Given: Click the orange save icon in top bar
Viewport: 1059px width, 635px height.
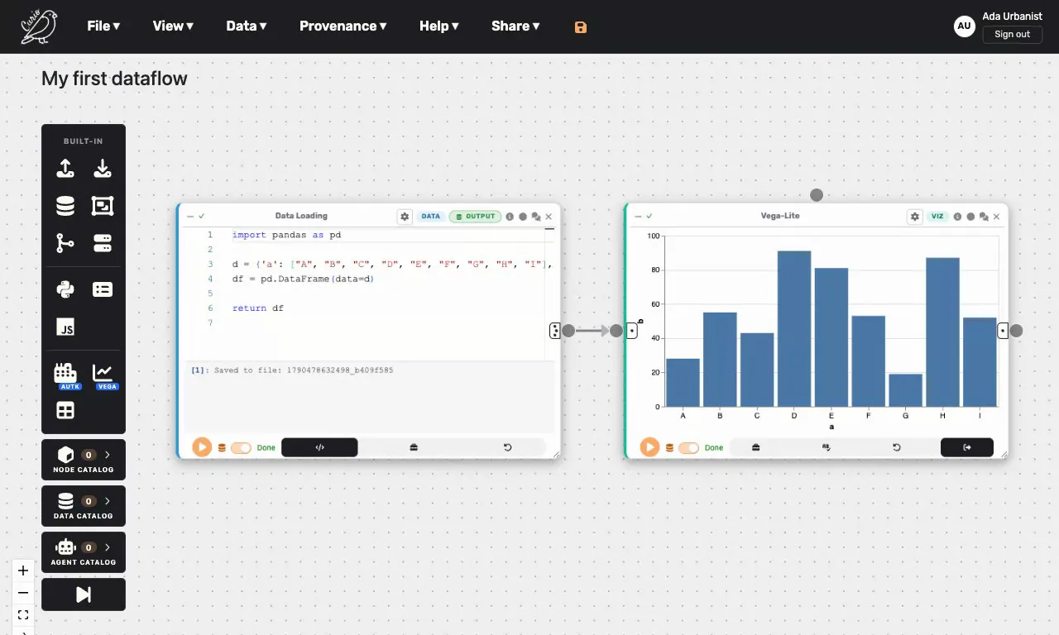Looking at the screenshot, I should click(x=581, y=27).
